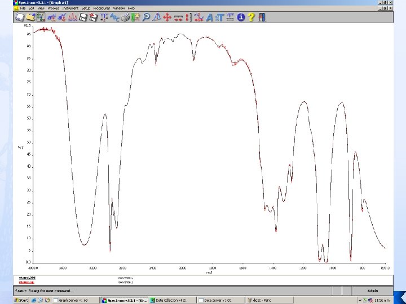Click the vertical red arrows icon
This screenshot has width=406, height=304.
[188, 17]
